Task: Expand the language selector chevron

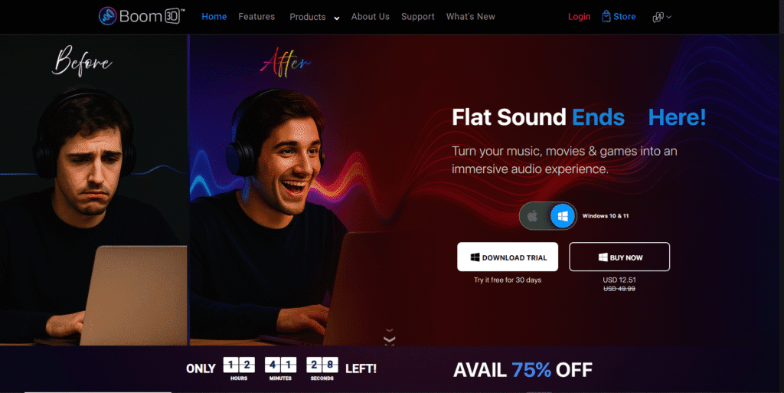Action: pyautogui.click(x=669, y=17)
